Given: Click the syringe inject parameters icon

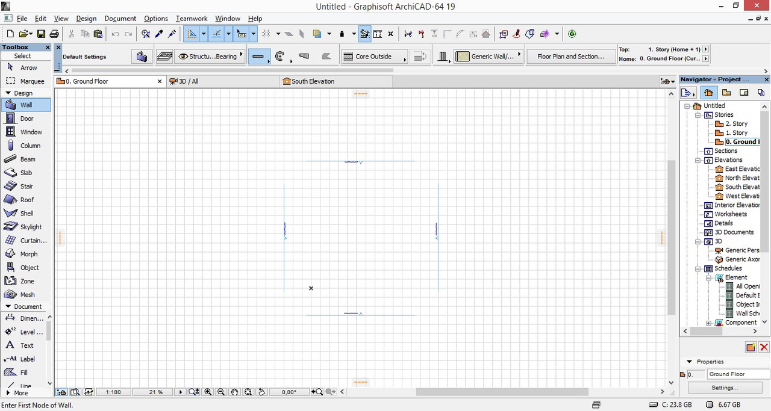Looking at the screenshot, I should [172, 34].
